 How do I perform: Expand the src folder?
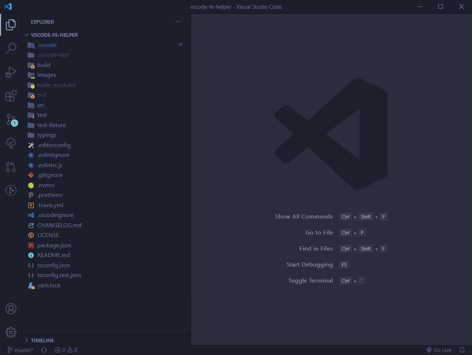click(x=106, y=105)
